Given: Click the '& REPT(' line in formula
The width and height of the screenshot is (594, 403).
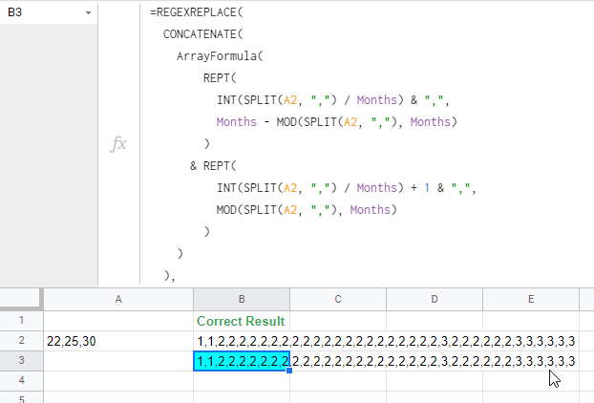Looking at the screenshot, I should coord(213,166).
